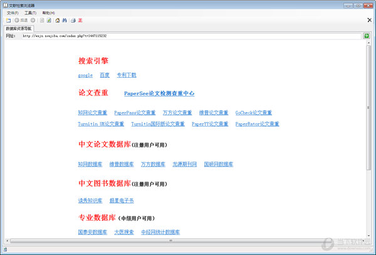Click the back (后退) navigation button
Image resolution: width=376 pixels, height=255 pixels.
point(21,21)
